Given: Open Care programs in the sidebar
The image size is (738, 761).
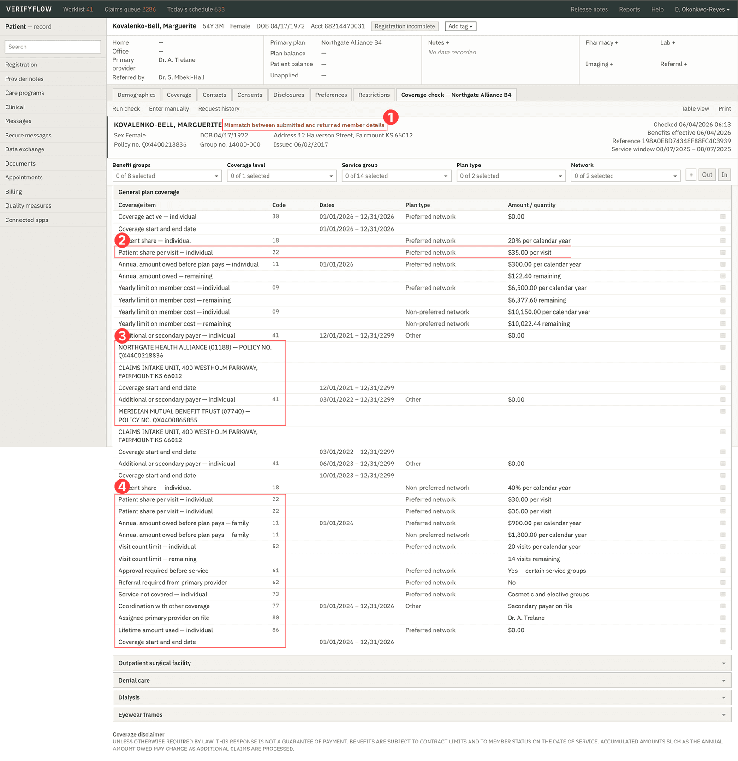Looking at the screenshot, I should [x=53, y=93].
